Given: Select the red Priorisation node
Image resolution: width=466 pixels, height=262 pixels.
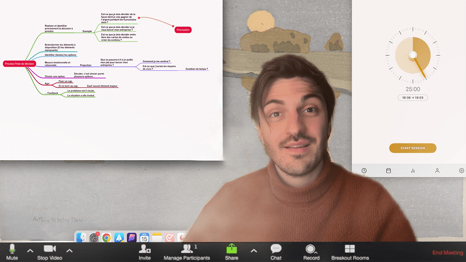Looking at the screenshot, I should 183,30.
